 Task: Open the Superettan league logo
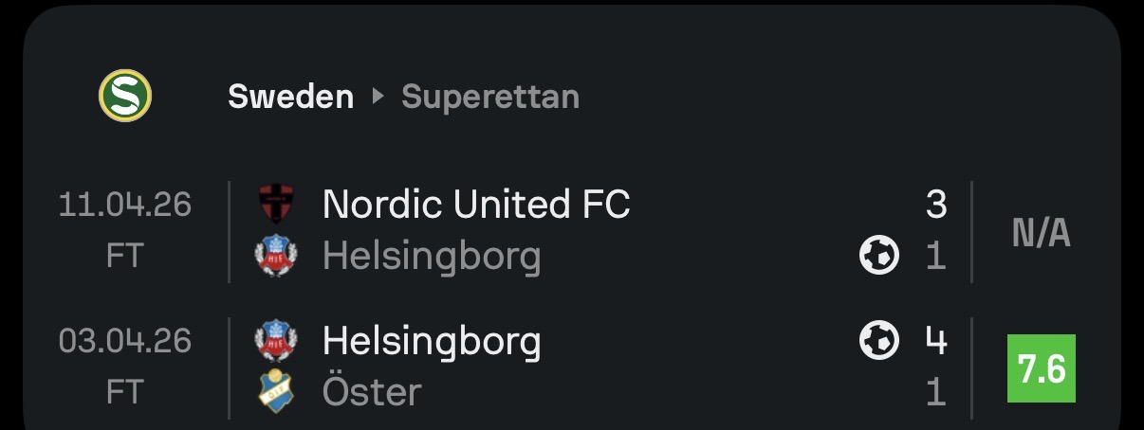tap(125, 96)
